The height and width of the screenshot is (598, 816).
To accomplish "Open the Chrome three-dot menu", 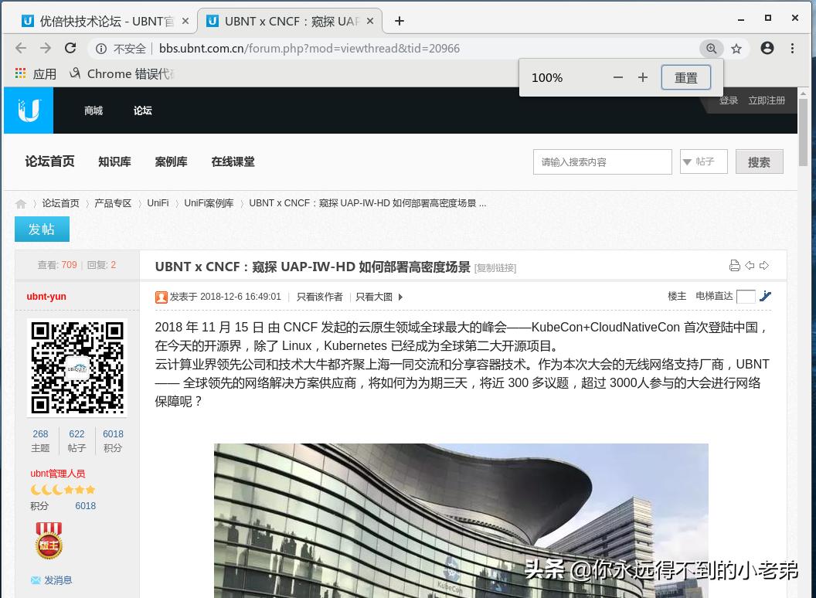I will 794,48.
